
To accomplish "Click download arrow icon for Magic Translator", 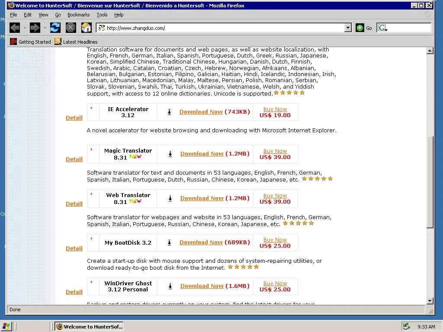I will pos(170,154).
